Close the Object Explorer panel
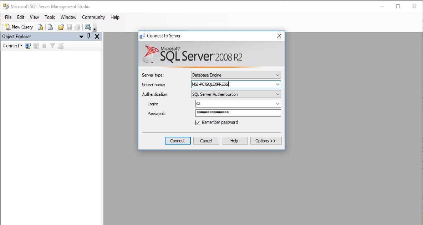Viewport: 423px width, 225px height. (97, 37)
